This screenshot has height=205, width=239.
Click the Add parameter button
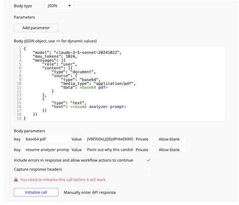pos(36,28)
